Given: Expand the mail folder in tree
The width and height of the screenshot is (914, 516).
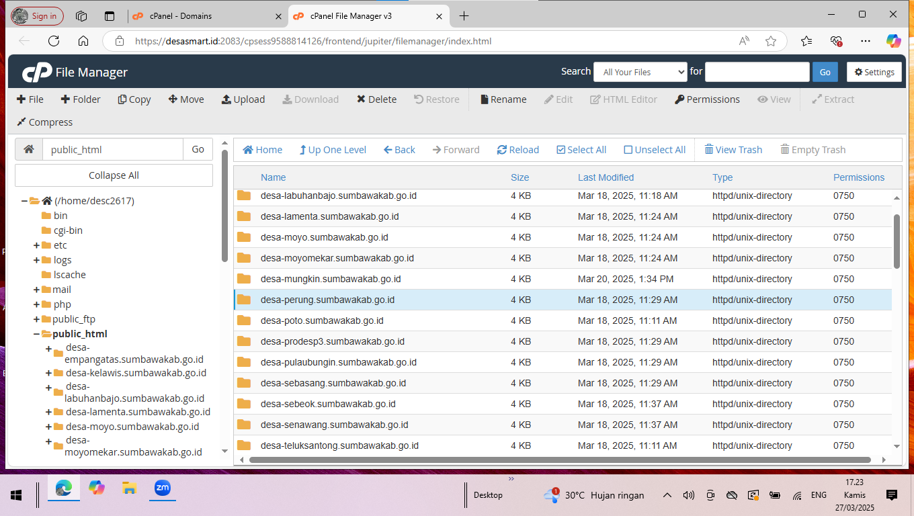Looking at the screenshot, I should pyautogui.click(x=36, y=290).
